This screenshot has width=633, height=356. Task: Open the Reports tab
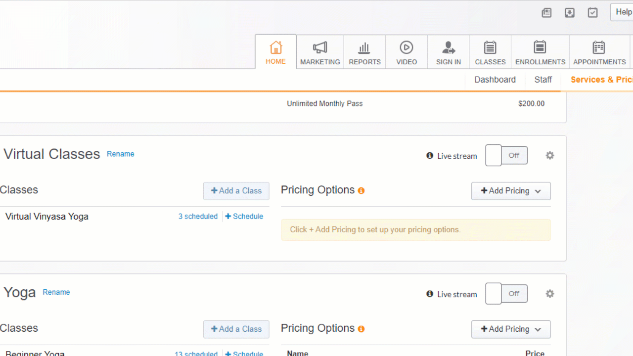364,52
